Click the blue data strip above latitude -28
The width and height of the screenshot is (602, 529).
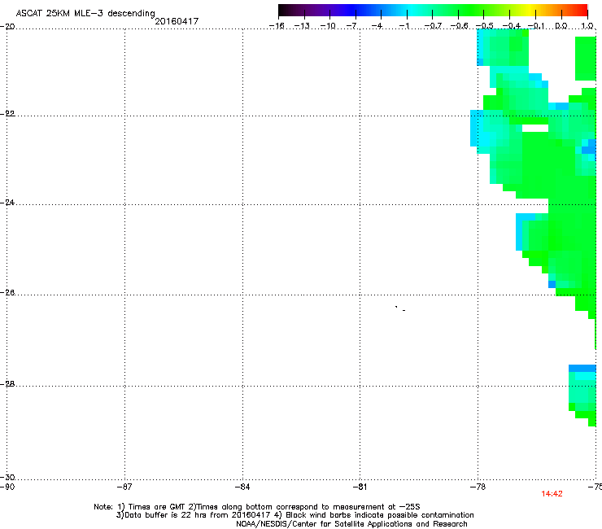point(582,368)
